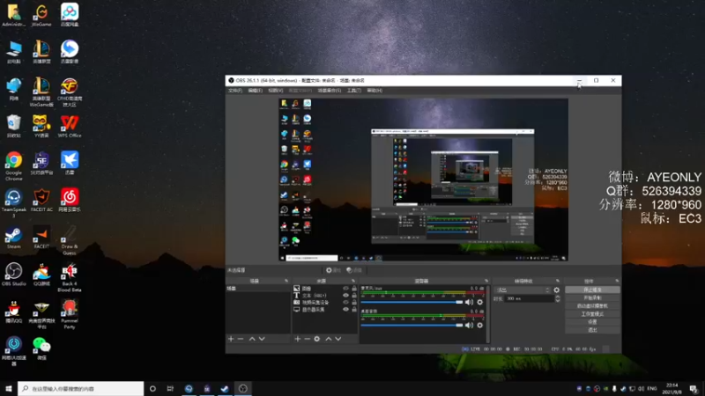Click the transition duration 300 ms field
This screenshot has width=705, height=396.
coord(530,298)
